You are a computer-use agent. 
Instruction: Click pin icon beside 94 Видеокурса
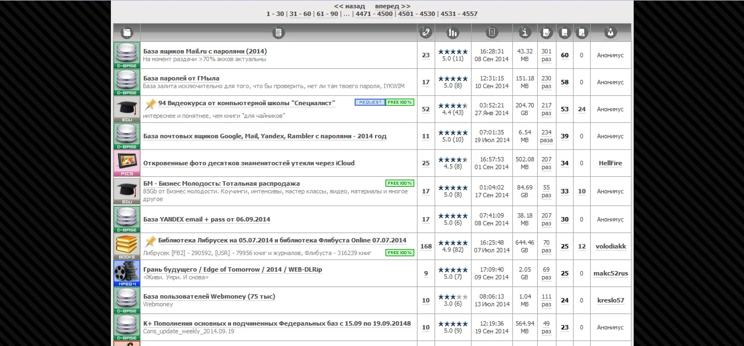click(x=150, y=104)
